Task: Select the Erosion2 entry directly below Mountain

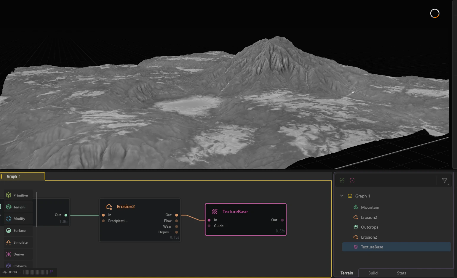Action: [397, 217]
